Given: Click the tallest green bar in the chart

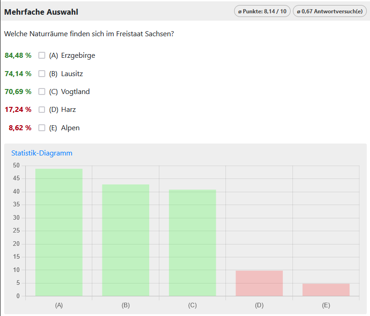Looking at the screenshot, I should pos(59,232).
